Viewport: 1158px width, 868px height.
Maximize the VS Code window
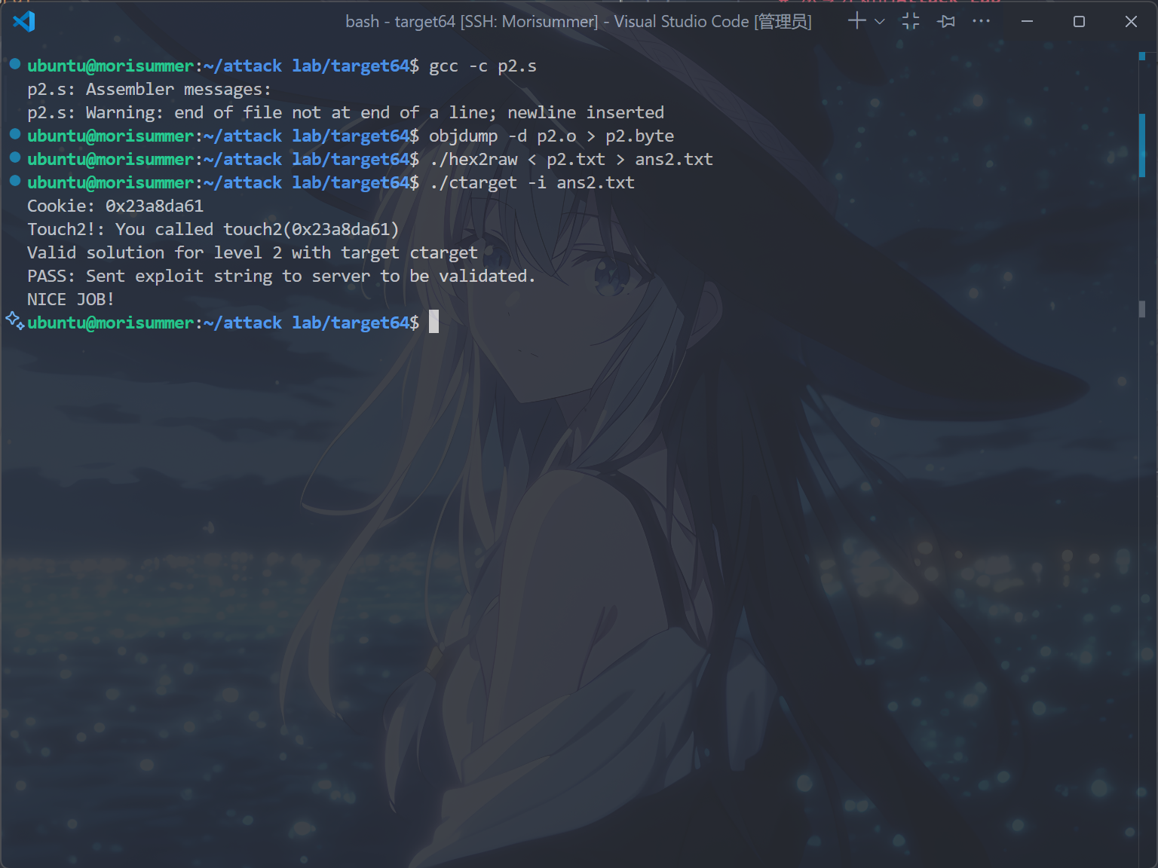point(1079,21)
